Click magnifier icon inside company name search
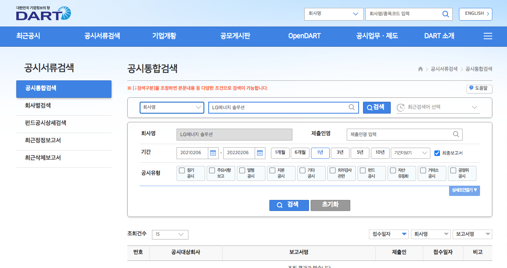Viewport: 507px width, 268px height. [x=351, y=107]
